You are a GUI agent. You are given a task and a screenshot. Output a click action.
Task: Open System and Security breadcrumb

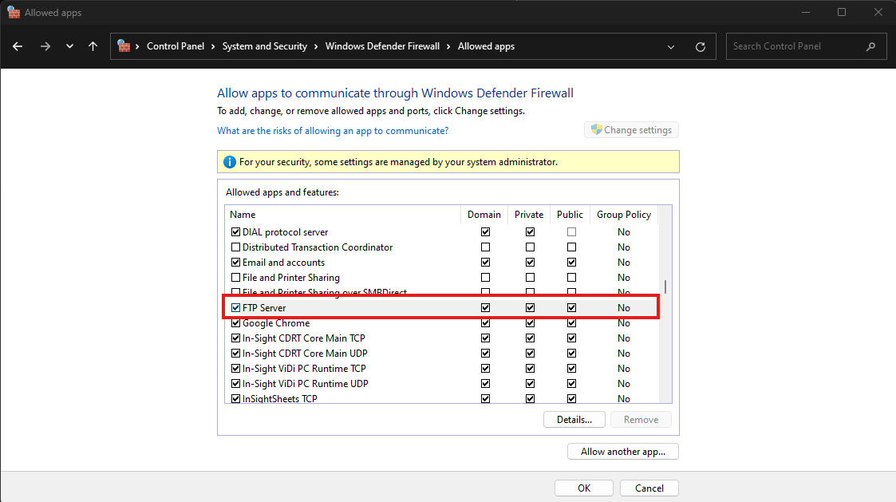[x=264, y=46]
